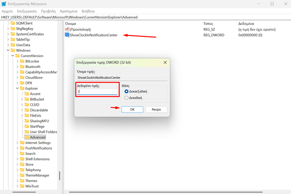Click the CLSID folder icon
The height and width of the screenshot is (194, 291).
coord(27,104)
